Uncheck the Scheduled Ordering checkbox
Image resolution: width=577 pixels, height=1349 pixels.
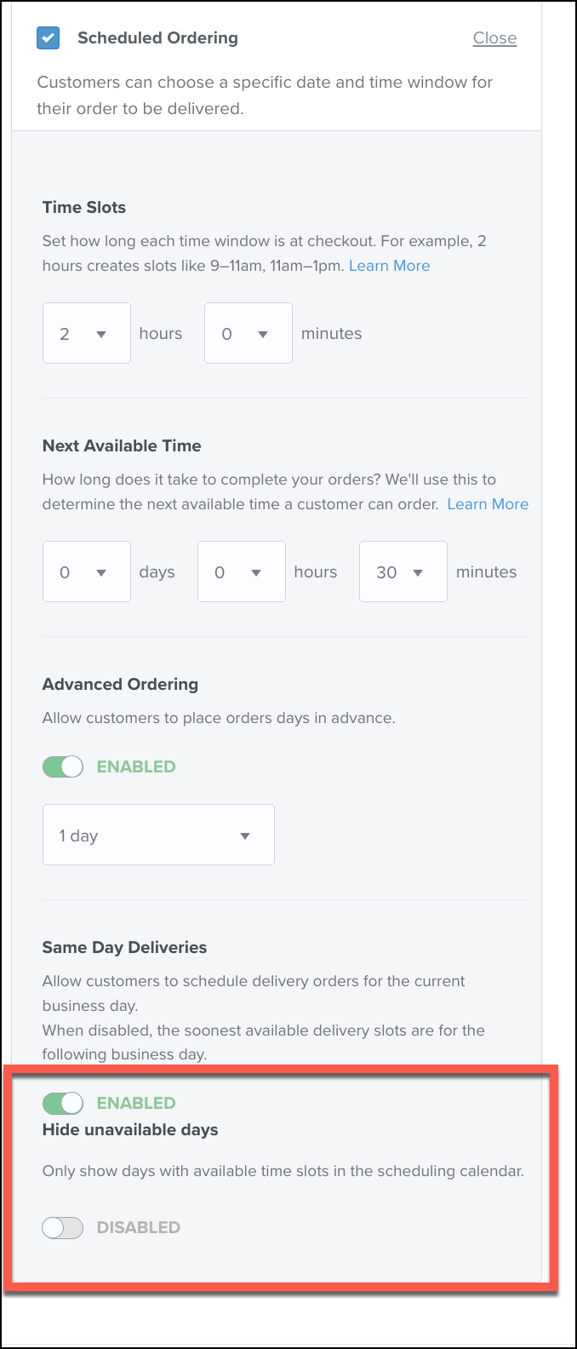pos(49,38)
